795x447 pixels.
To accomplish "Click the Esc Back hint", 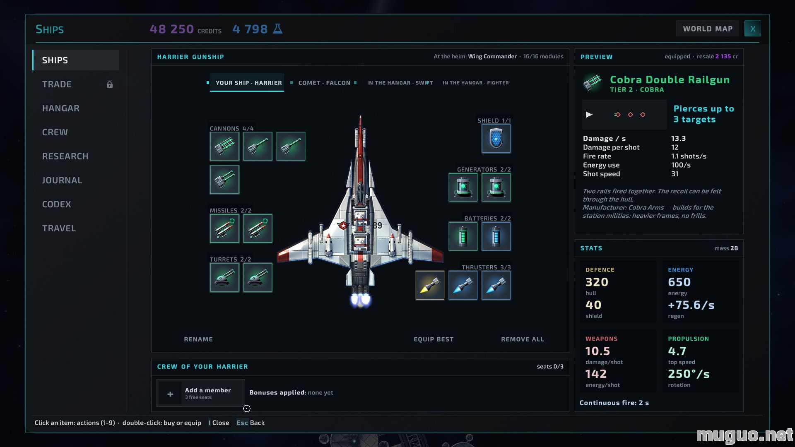I will pos(251,423).
